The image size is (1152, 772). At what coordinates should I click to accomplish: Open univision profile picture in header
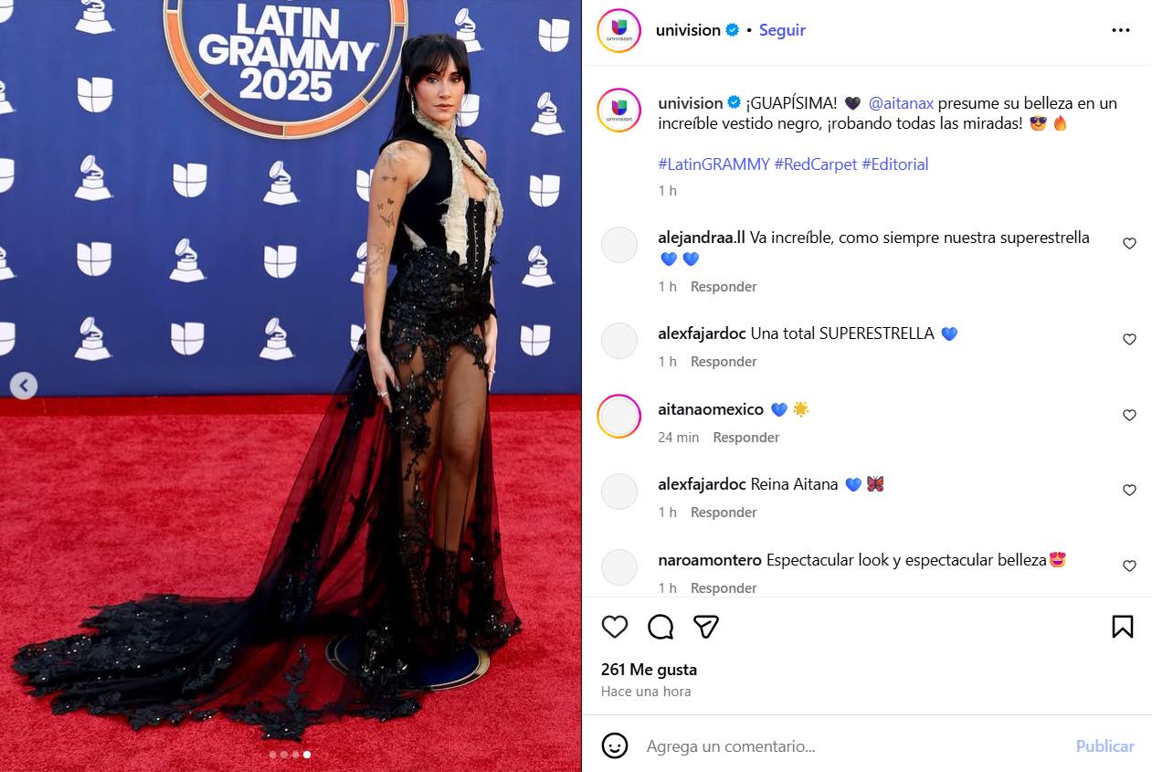pos(618,30)
